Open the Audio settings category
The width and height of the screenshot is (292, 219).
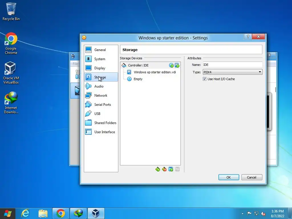101,86
